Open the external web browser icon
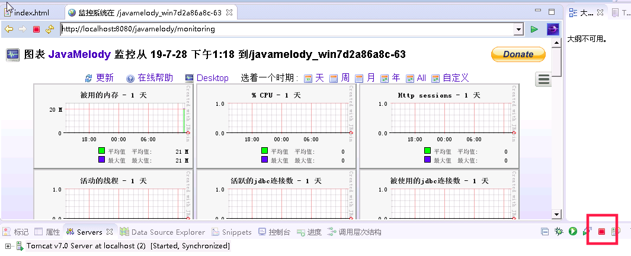 pos(553,30)
